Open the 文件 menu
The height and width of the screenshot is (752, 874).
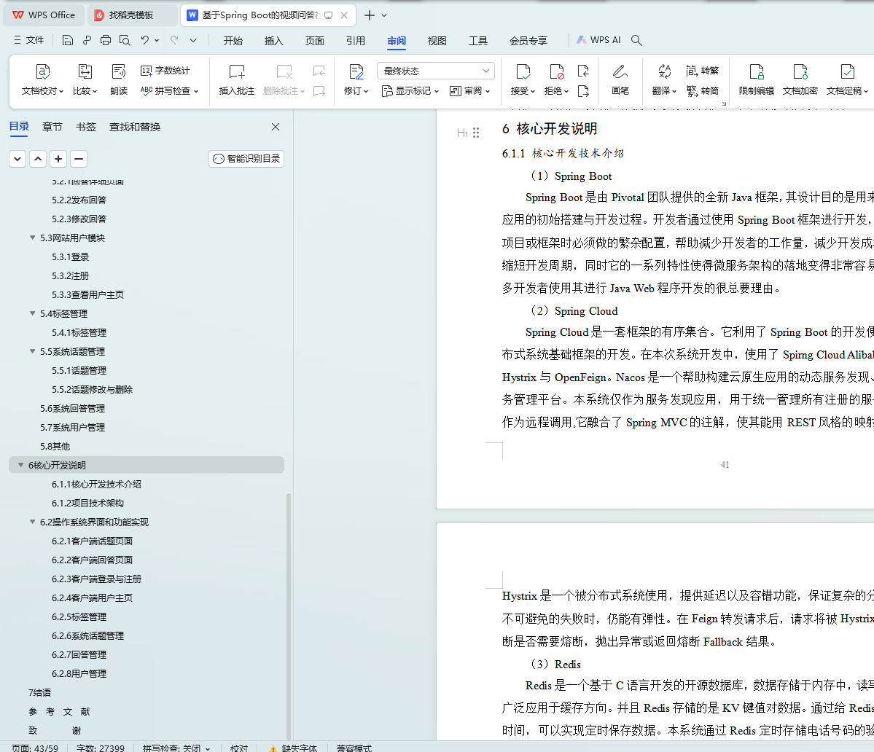pos(28,40)
